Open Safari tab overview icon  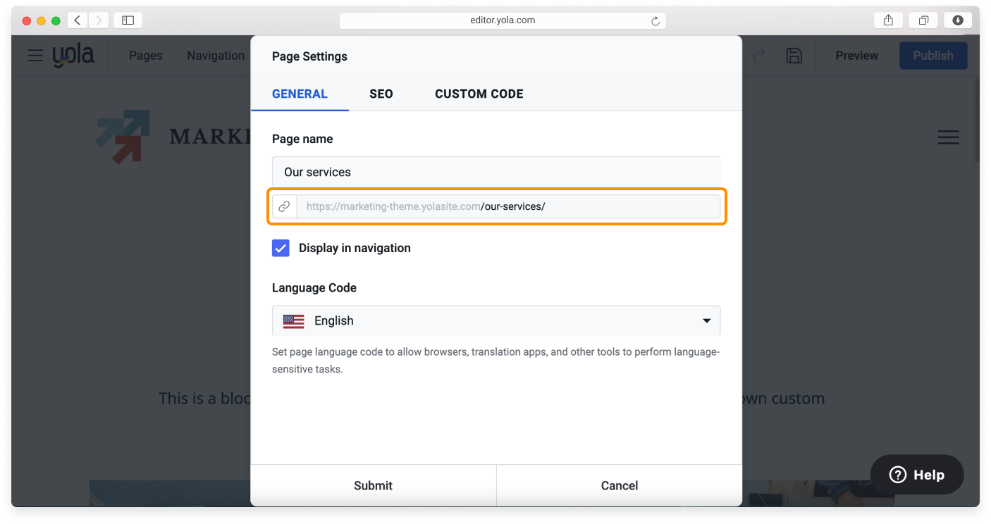(923, 20)
